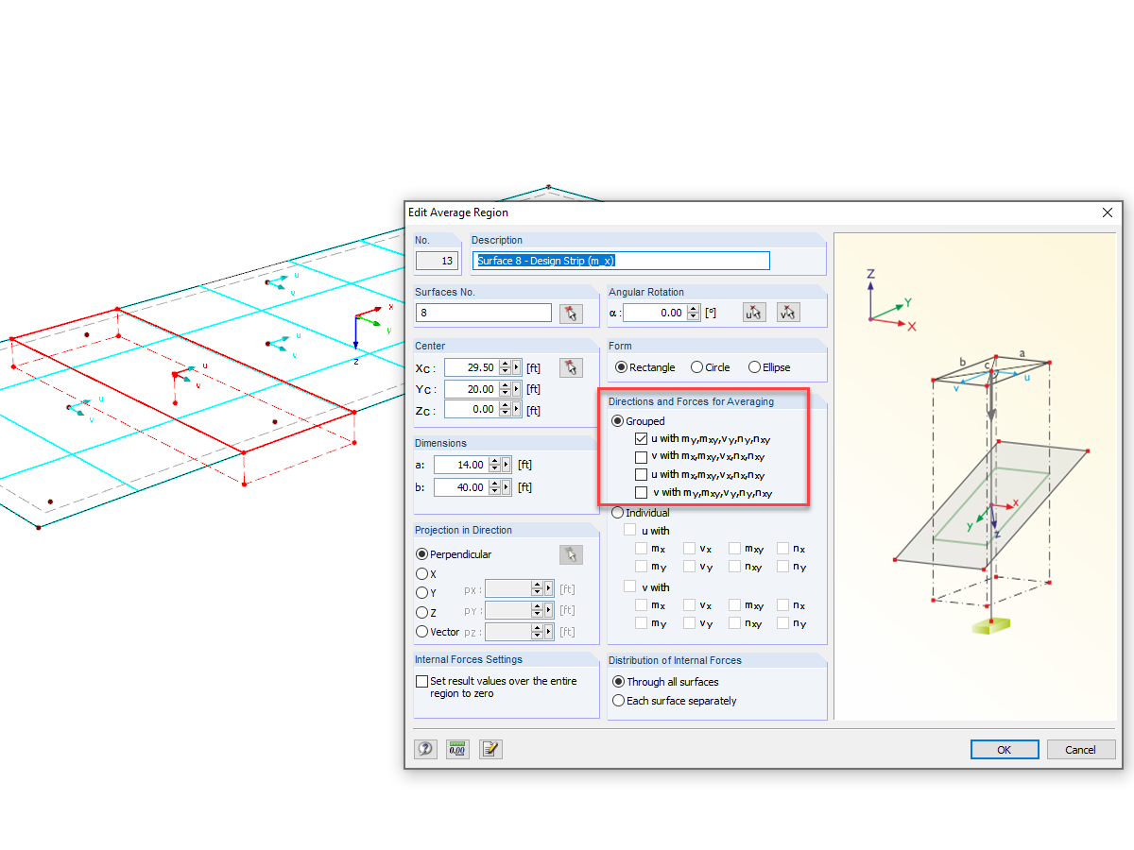This screenshot has height=850, width=1134.
Task: Close the Edit Average Region dialog
Action: tap(1108, 212)
